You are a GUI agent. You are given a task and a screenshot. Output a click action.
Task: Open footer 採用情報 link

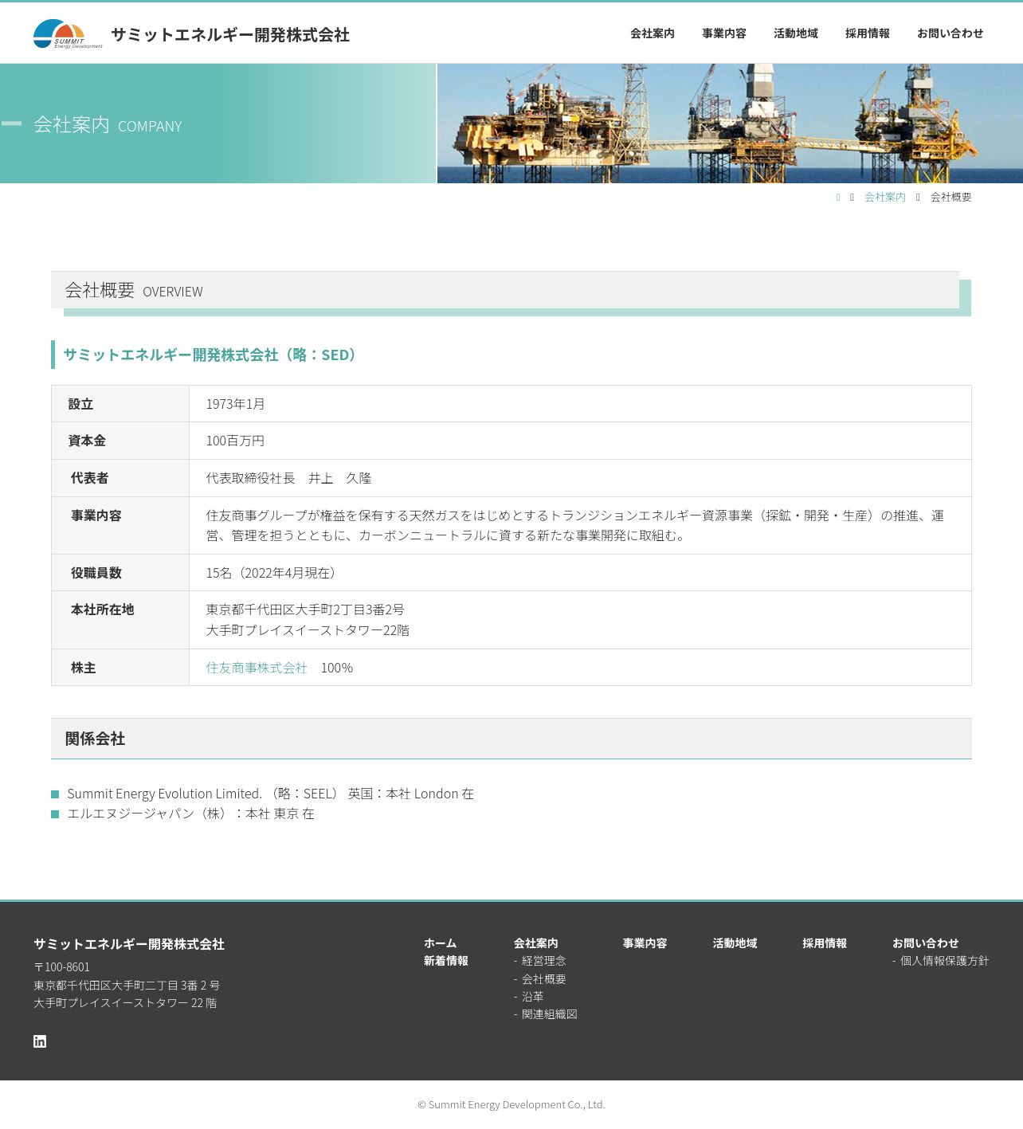coord(825,943)
